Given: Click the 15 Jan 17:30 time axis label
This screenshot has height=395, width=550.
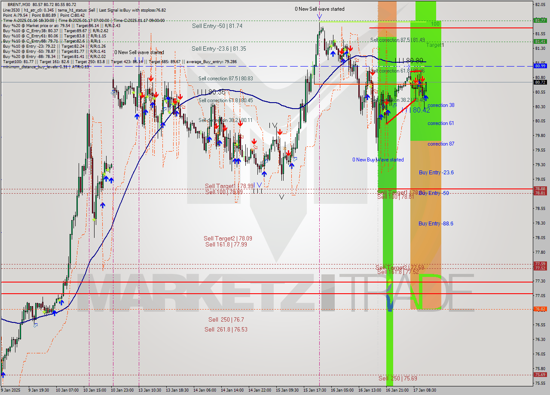Looking at the screenshot, I should pyautogui.click(x=315, y=390).
